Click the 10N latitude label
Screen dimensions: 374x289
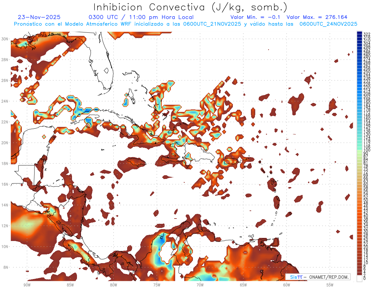pyautogui.click(x=5, y=247)
